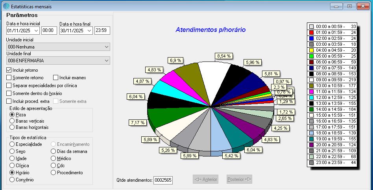Open the initial date calendar dropdown
Screen dimensions: 373x190
[36, 31]
